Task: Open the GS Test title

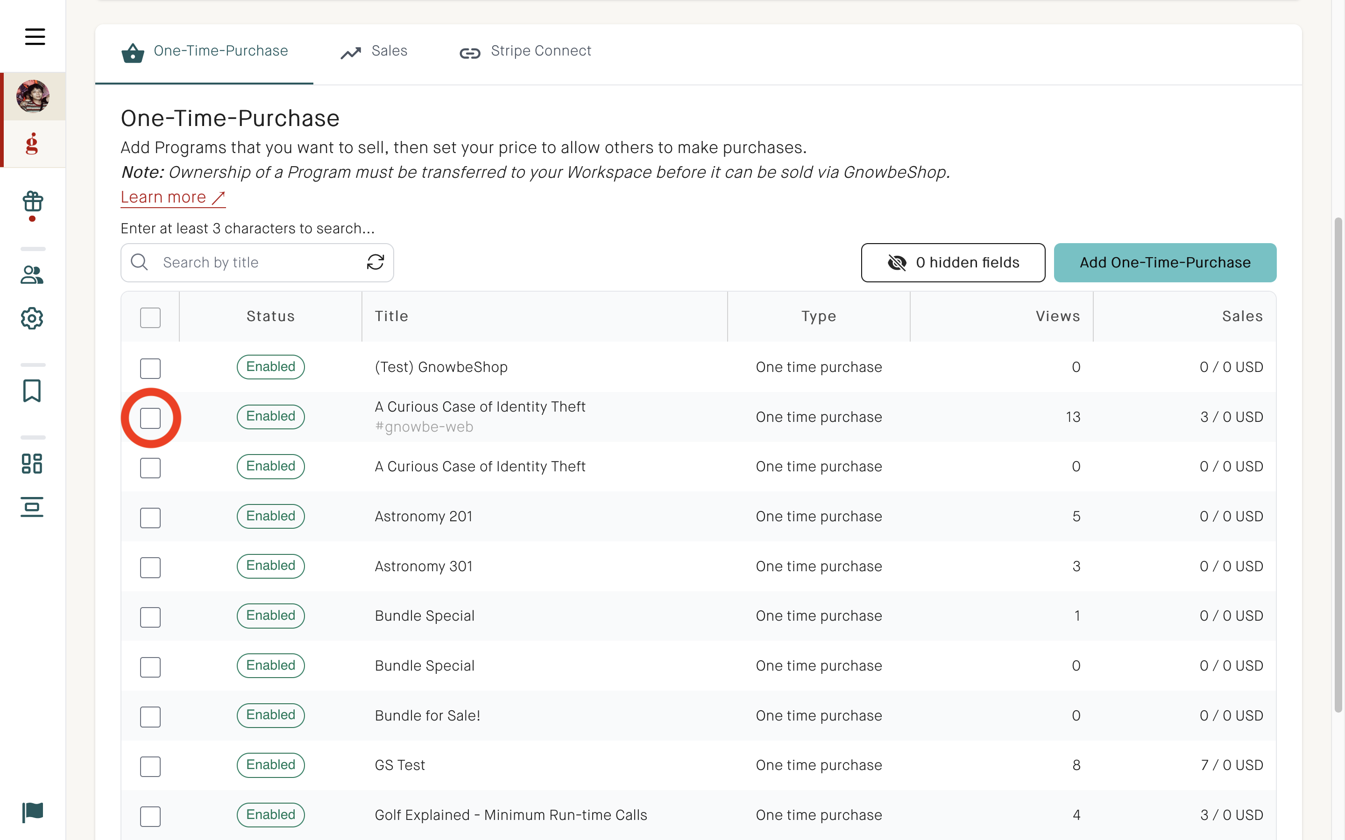Action: pyautogui.click(x=400, y=765)
